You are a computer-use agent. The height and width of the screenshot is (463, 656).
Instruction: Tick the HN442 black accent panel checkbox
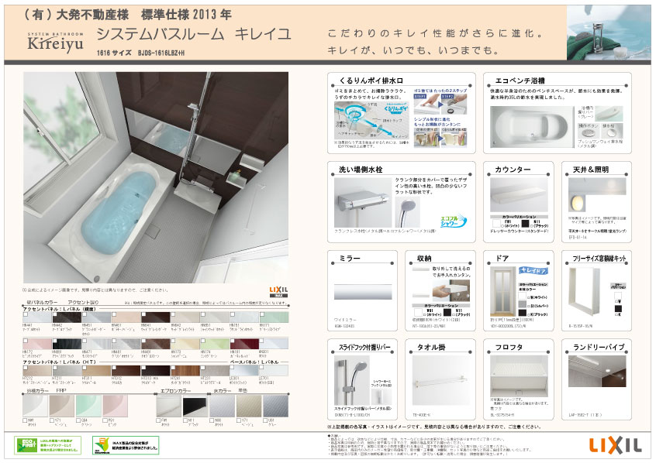(x=55, y=314)
